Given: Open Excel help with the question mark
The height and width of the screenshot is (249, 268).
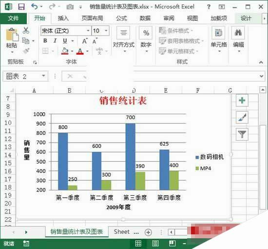Looking at the screenshot, I should coord(209,7).
